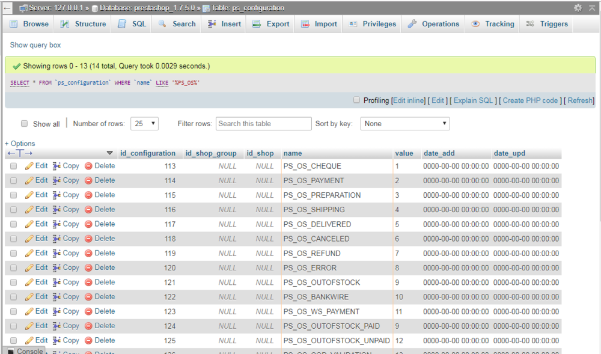The image size is (601, 354).
Task: Open page settings gear icon
Action: point(578,8)
